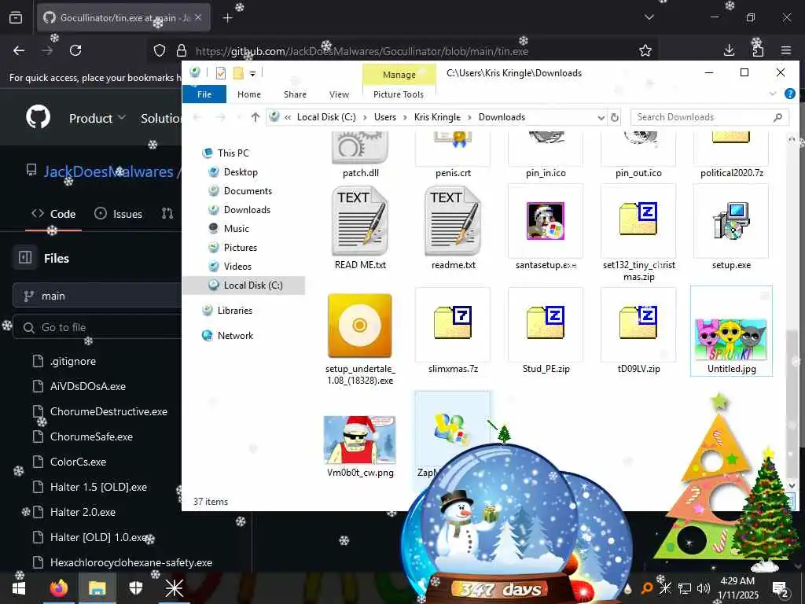Open Firefox list all tabs dropdown
This screenshot has height=604, width=805.
point(649,17)
